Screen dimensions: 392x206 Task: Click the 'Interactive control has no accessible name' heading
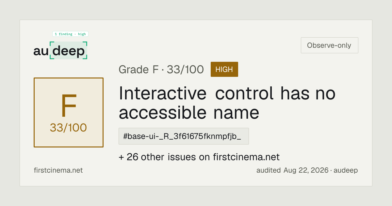(x=227, y=103)
